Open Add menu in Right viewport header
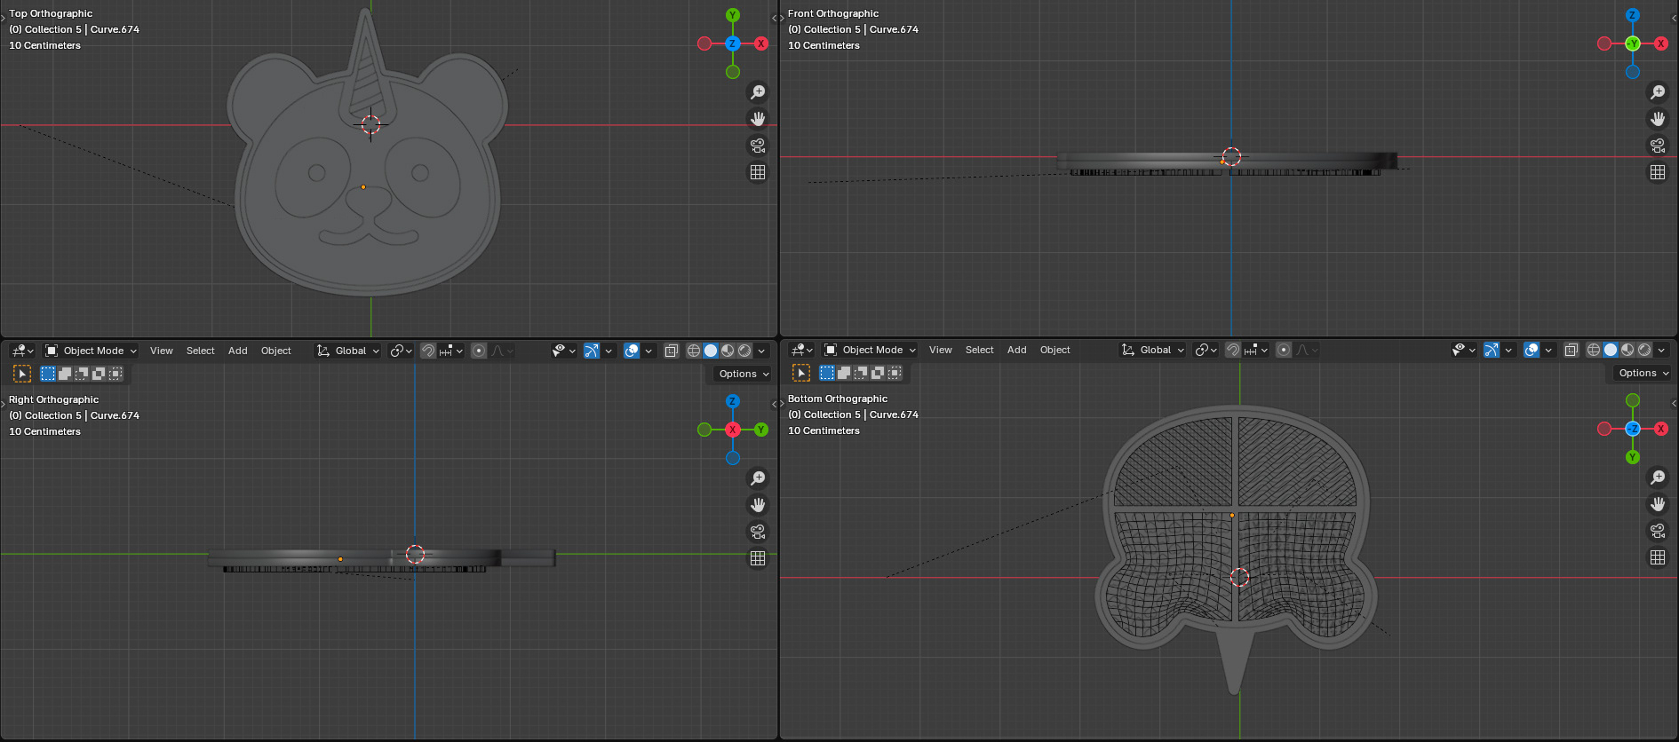 (x=238, y=351)
